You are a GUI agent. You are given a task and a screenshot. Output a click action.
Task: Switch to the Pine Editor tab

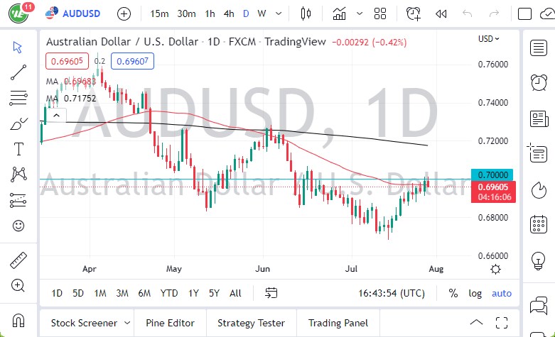pyautogui.click(x=168, y=323)
